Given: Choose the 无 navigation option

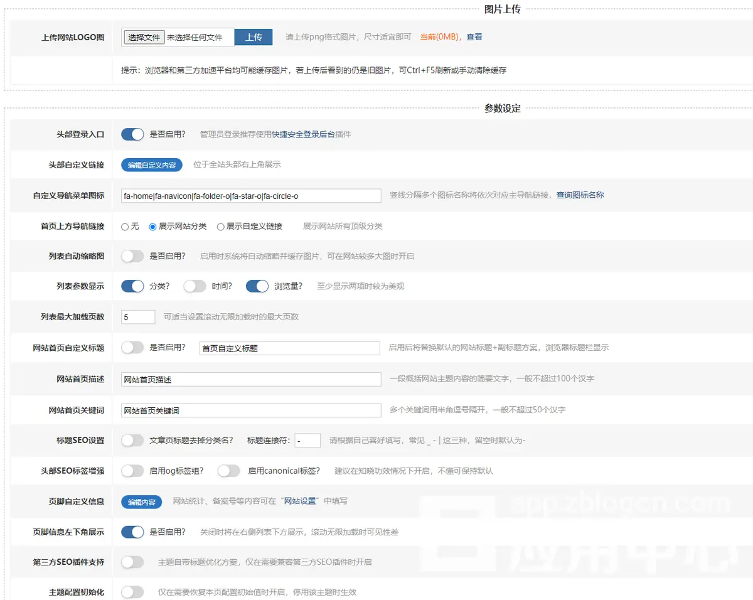Looking at the screenshot, I should [x=125, y=227].
